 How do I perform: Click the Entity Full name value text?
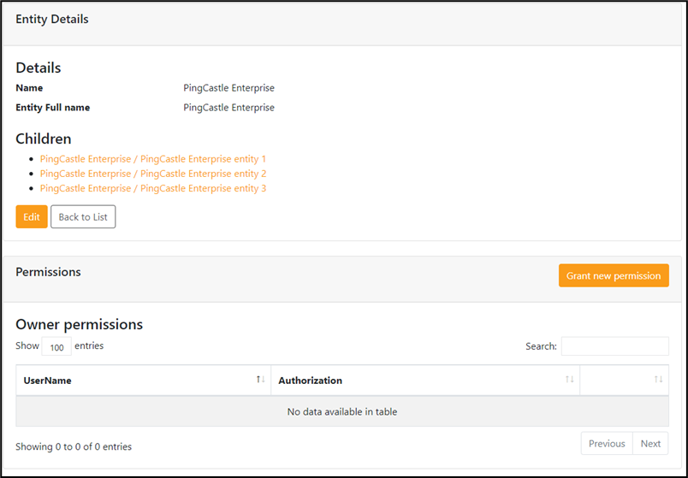point(228,108)
